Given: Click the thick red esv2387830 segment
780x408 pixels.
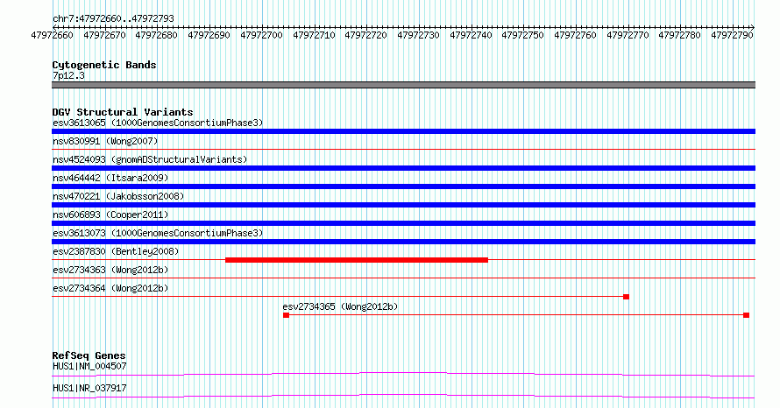Looking at the screenshot, I should [357, 260].
